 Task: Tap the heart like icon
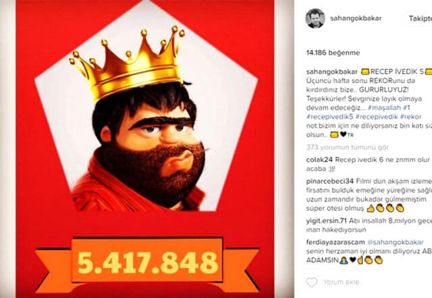click(x=312, y=282)
